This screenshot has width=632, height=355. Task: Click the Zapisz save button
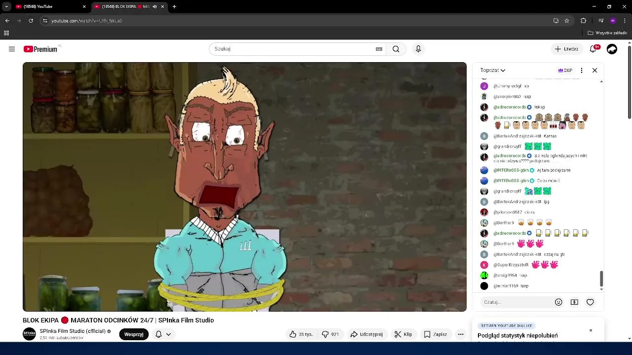click(435, 334)
